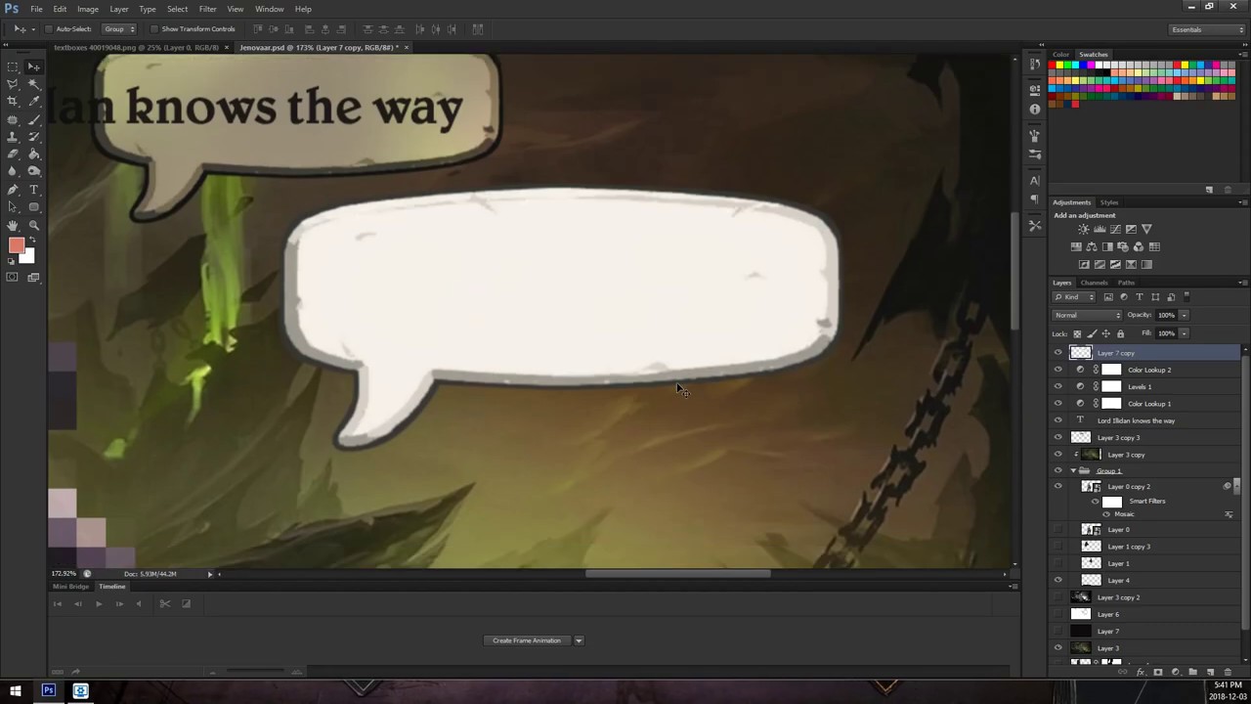Show the hidden Layer 0 layer
The image size is (1251, 704).
pyautogui.click(x=1057, y=530)
